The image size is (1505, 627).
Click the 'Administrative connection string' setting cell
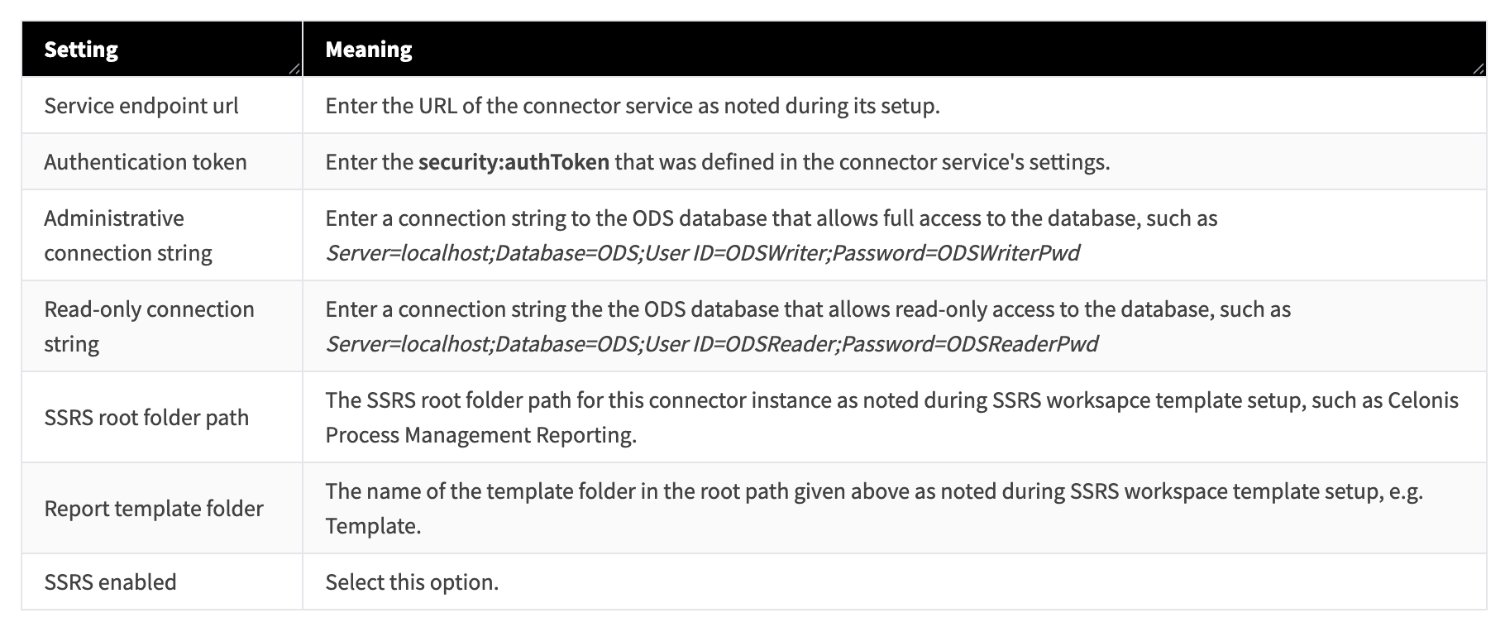click(x=128, y=235)
